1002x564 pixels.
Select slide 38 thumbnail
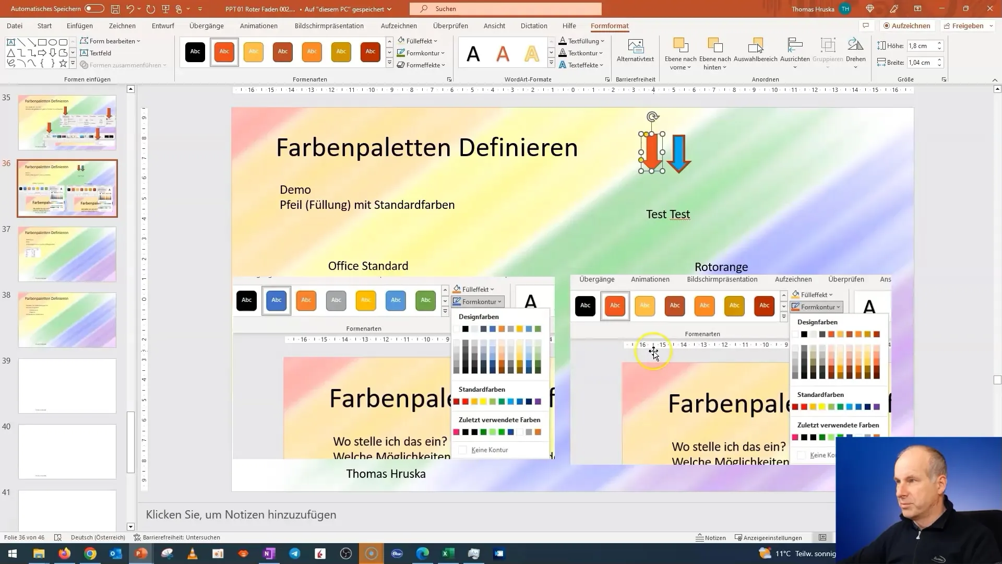point(67,320)
